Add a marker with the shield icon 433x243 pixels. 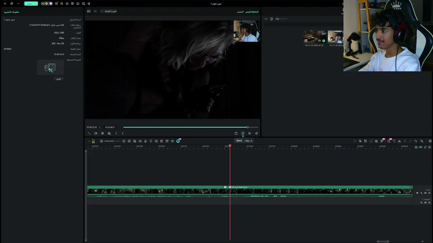coord(151,141)
